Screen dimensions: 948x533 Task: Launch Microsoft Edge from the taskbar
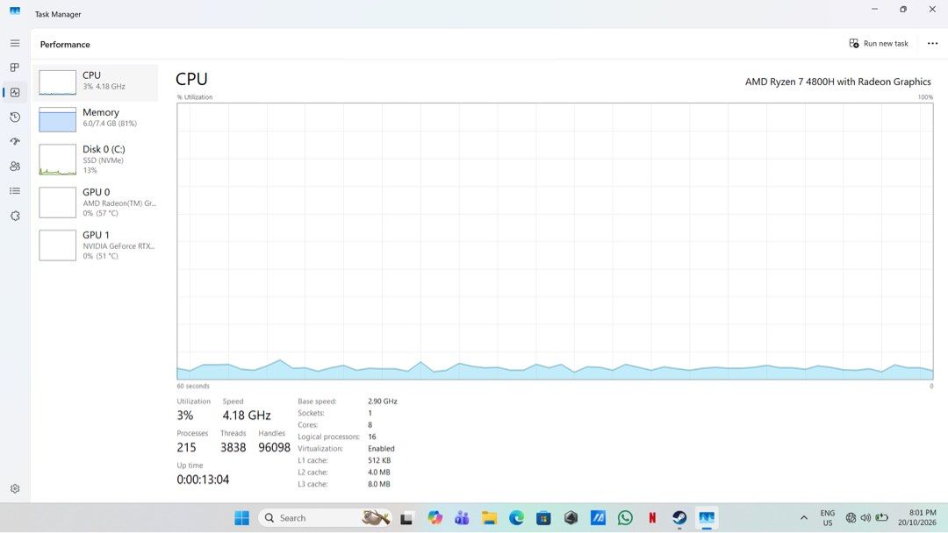(x=516, y=518)
